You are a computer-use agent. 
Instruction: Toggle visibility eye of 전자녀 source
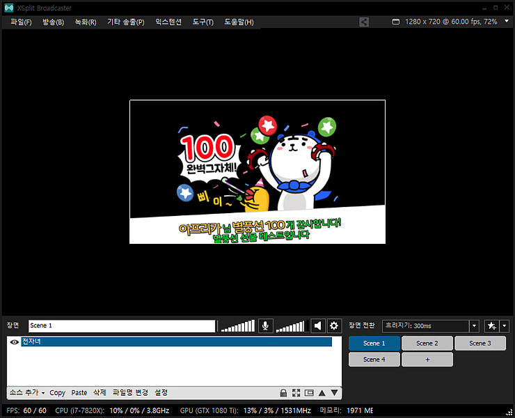pos(14,342)
